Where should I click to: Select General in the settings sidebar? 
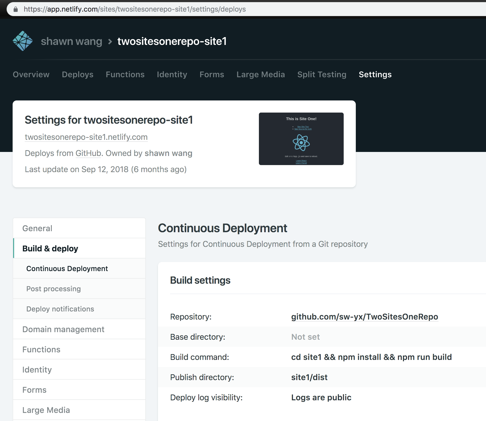pos(79,228)
